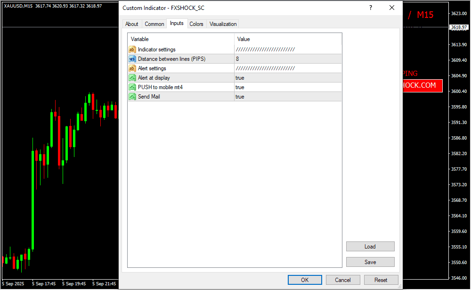471x290 pixels.
Task: Click the Indicator settings string icon
Action: (132, 50)
